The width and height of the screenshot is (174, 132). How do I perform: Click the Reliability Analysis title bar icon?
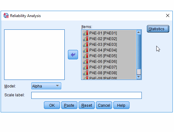point(6,15)
